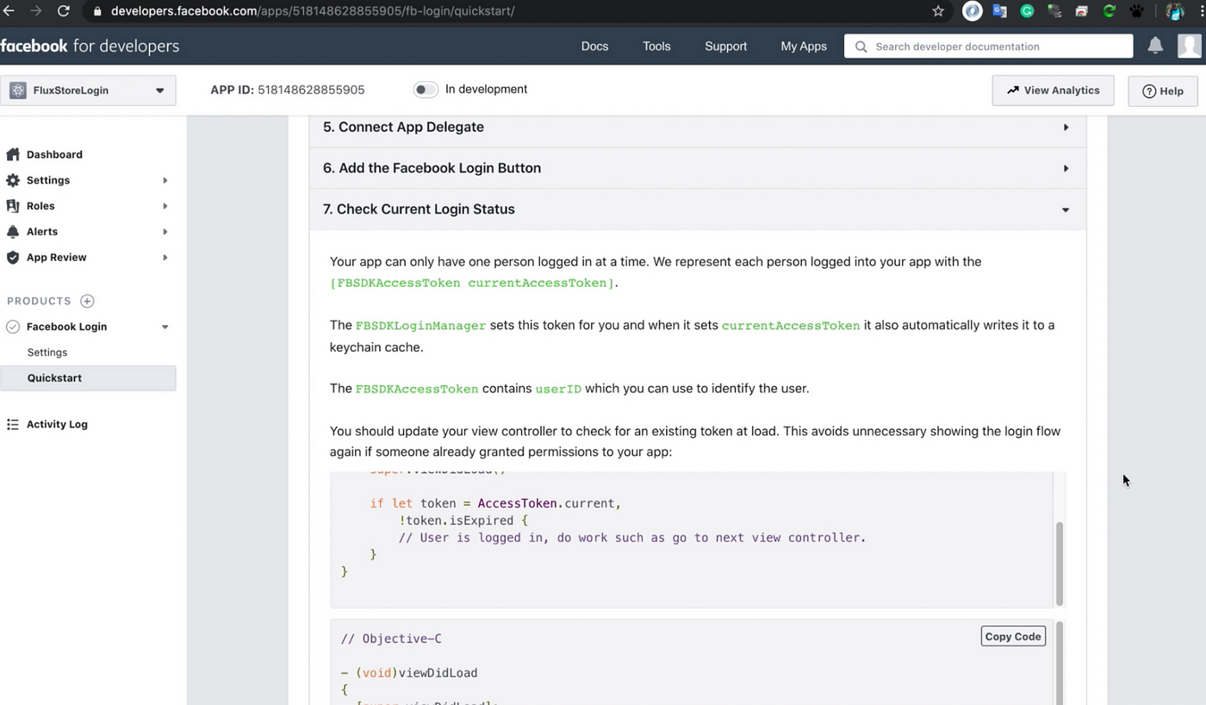1206x705 pixels.
Task: Open the FluxStoreLogin app selector dropdown
Action: coord(88,90)
